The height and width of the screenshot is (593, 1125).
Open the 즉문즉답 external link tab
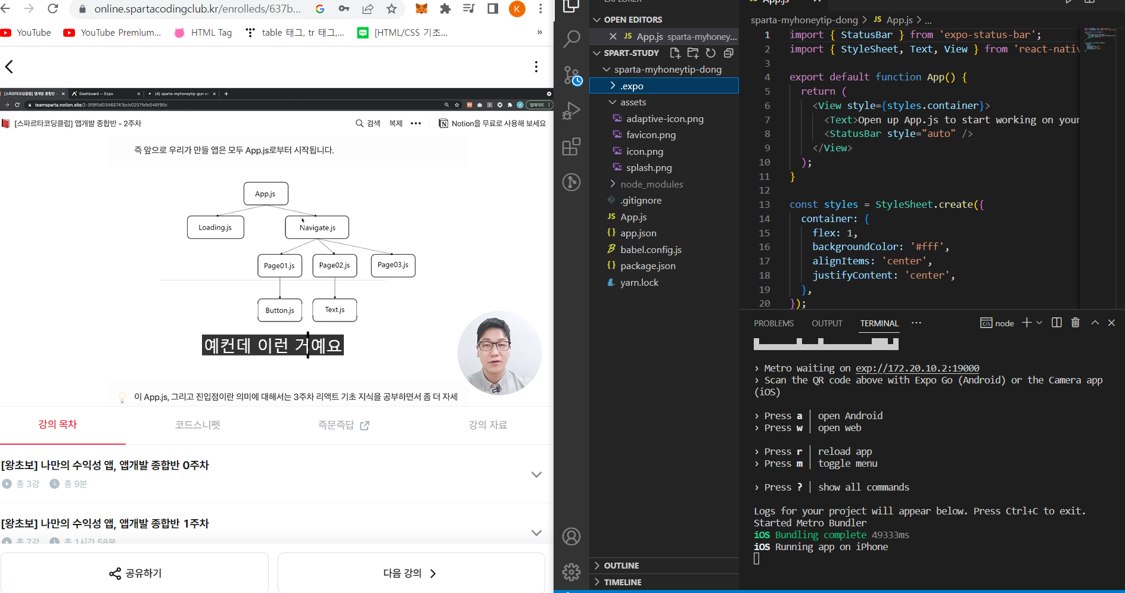click(x=344, y=425)
